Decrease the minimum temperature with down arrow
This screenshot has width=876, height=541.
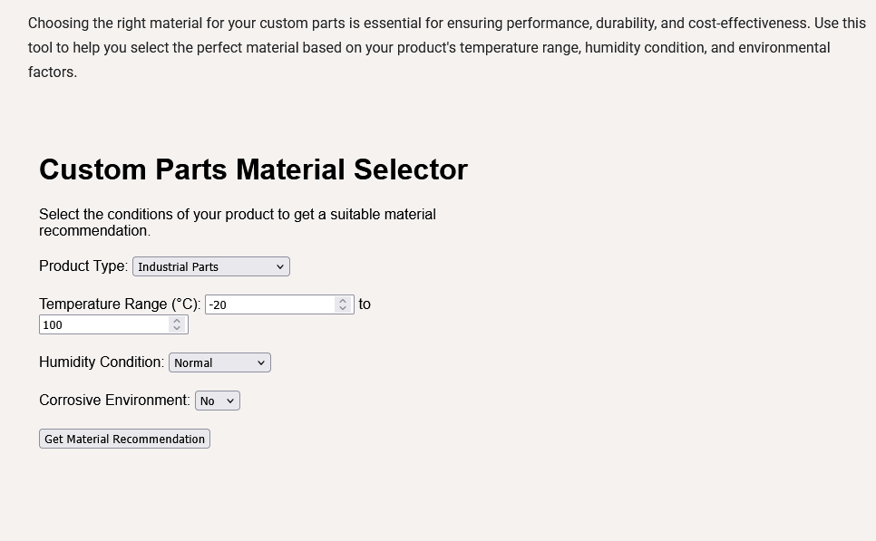tap(343, 308)
